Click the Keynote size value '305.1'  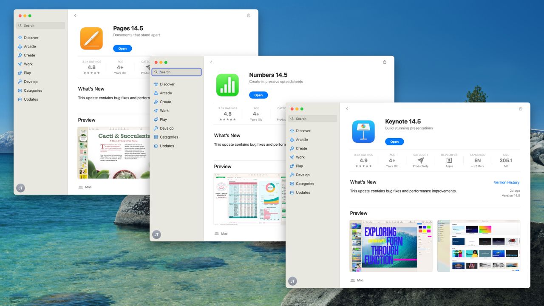pyautogui.click(x=506, y=161)
